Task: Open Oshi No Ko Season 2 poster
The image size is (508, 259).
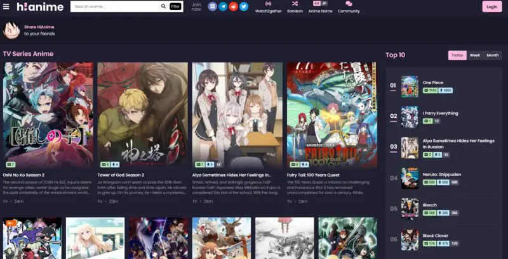Action: click(x=48, y=114)
